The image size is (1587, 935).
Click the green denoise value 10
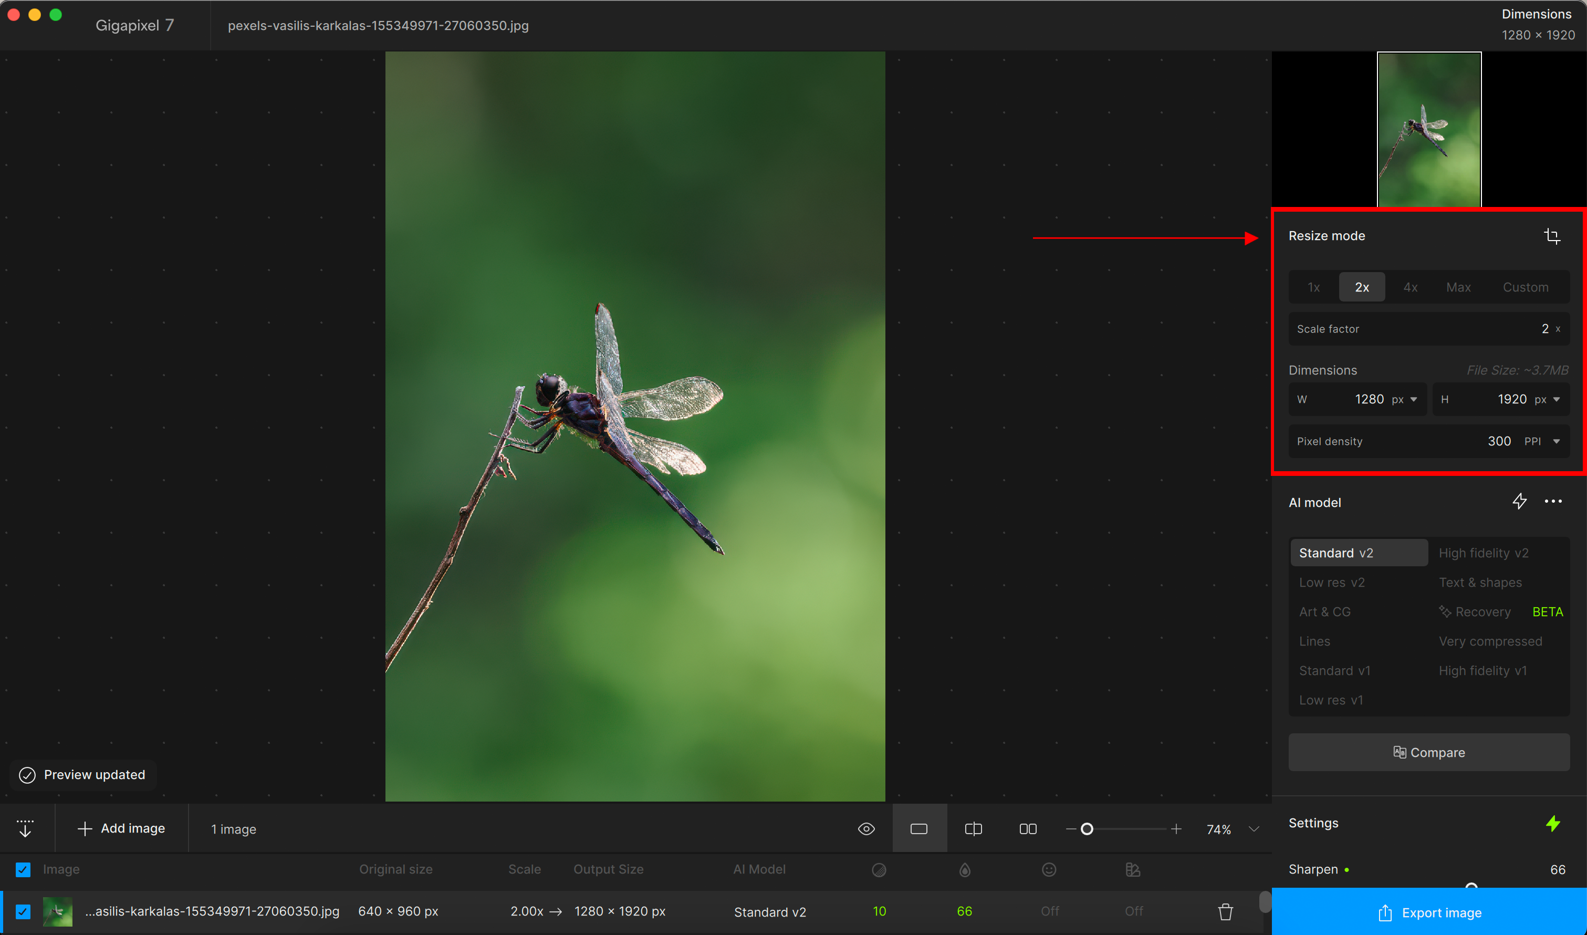[879, 912]
